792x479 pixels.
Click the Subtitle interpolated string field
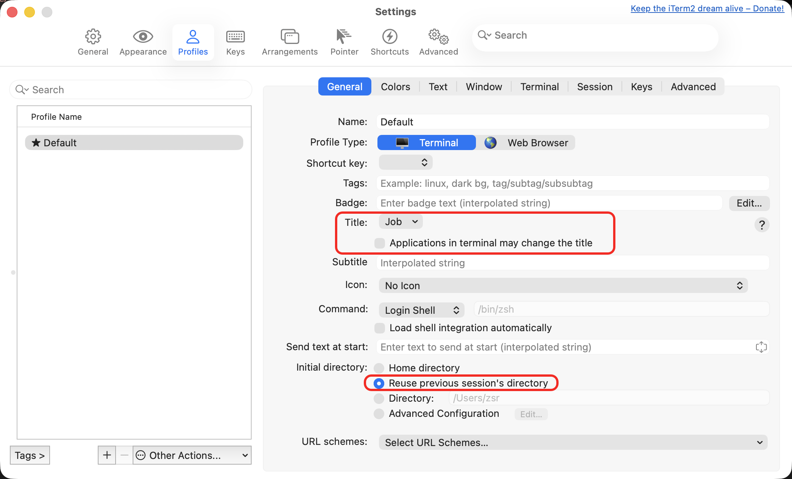(573, 263)
